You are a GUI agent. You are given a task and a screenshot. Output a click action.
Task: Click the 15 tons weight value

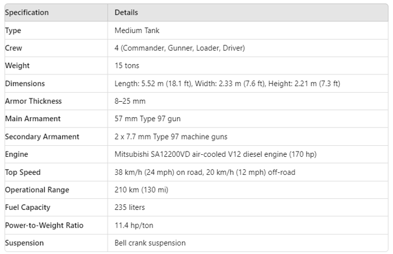(127, 65)
